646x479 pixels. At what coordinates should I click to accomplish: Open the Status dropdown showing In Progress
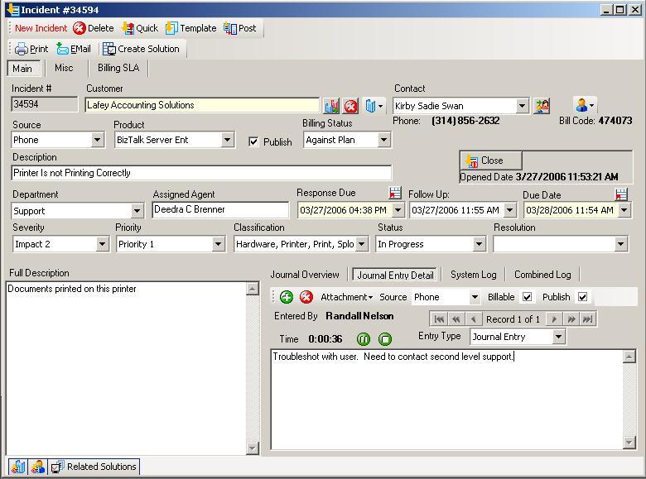[479, 244]
